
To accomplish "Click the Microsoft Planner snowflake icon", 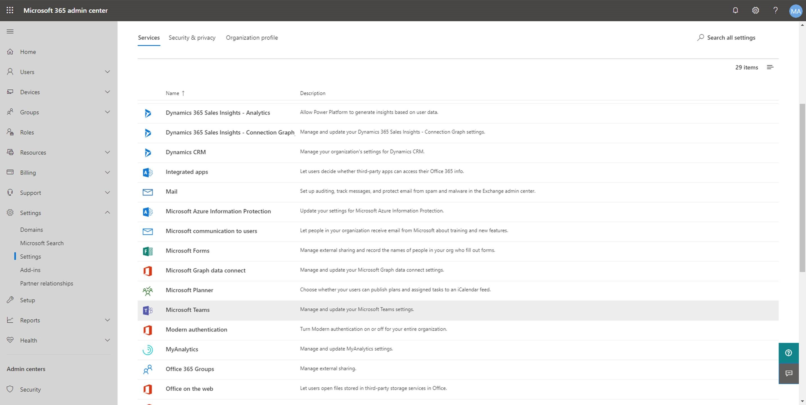I will click(147, 290).
